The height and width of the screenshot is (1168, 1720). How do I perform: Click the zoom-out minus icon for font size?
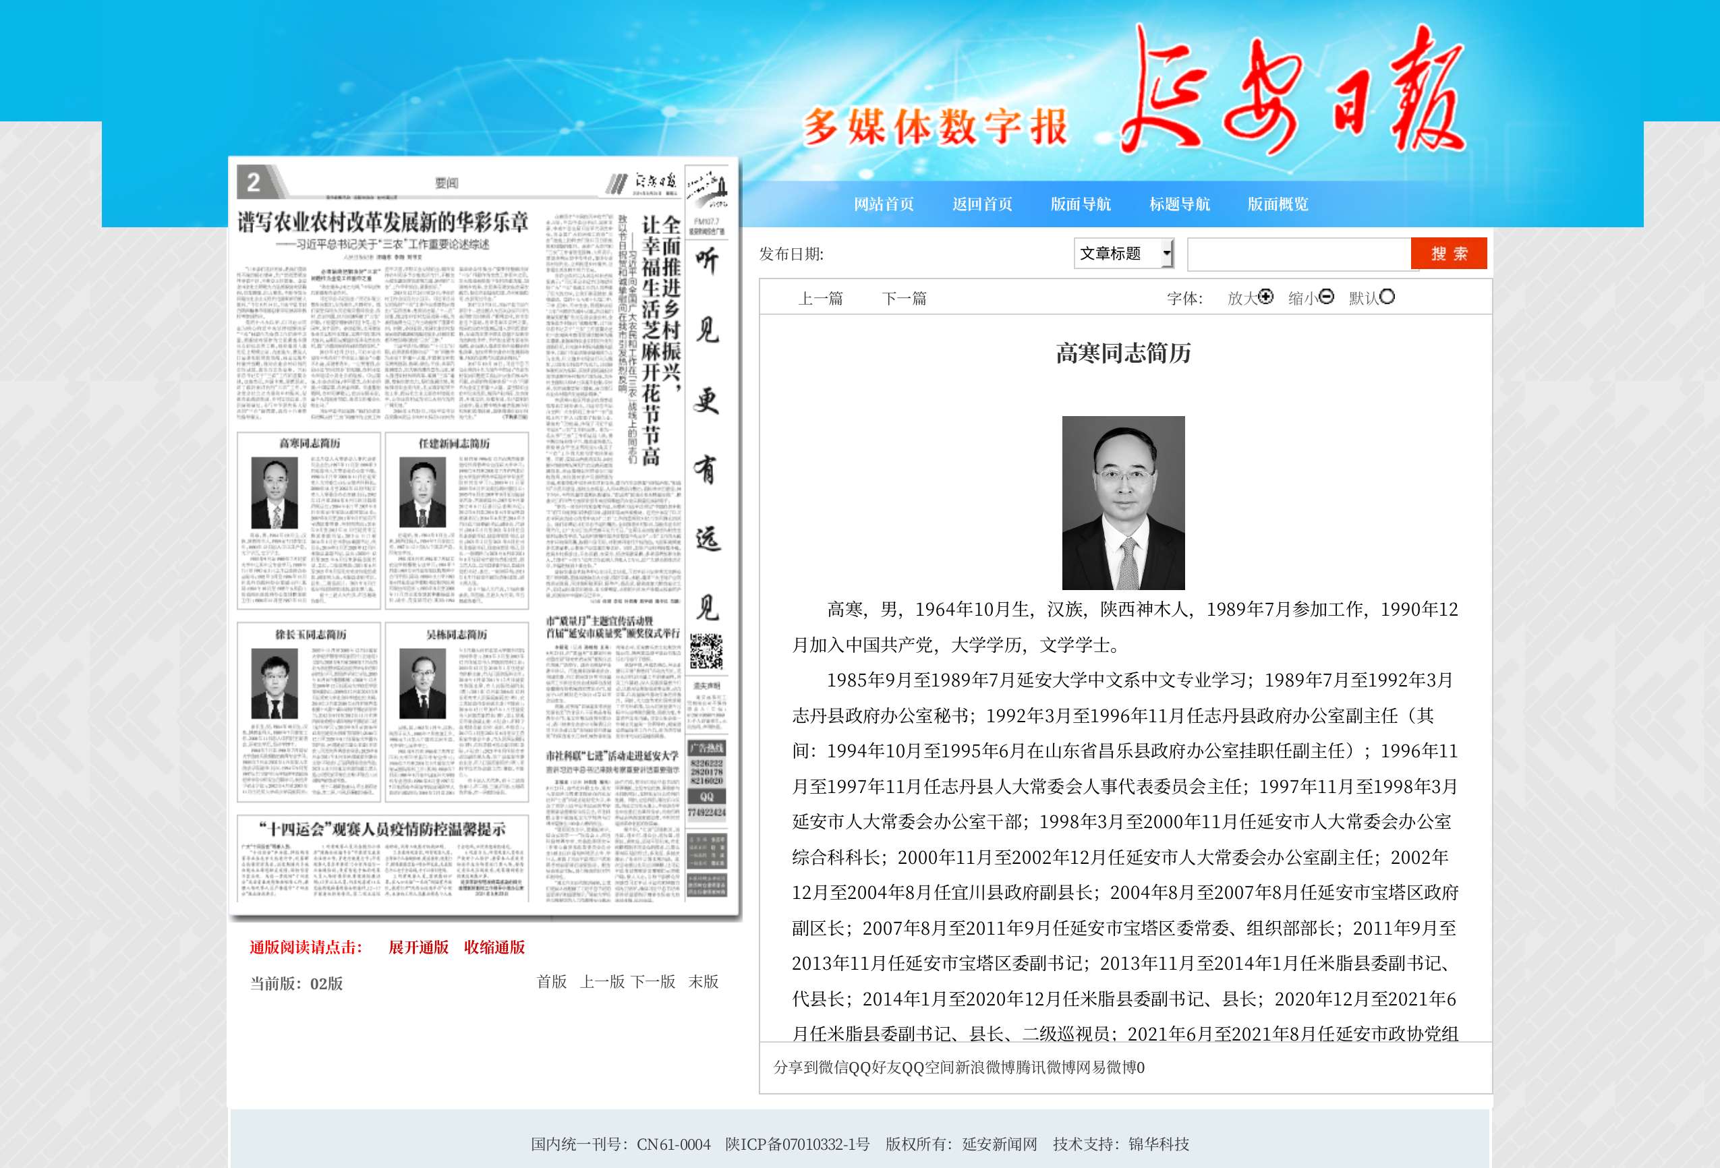(1326, 297)
